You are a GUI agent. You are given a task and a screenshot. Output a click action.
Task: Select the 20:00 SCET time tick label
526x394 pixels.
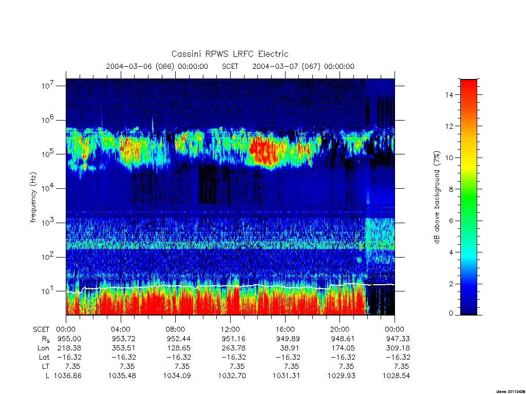[340, 329]
